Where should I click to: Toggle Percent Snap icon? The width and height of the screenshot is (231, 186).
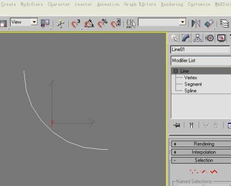(x=102, y=24)
